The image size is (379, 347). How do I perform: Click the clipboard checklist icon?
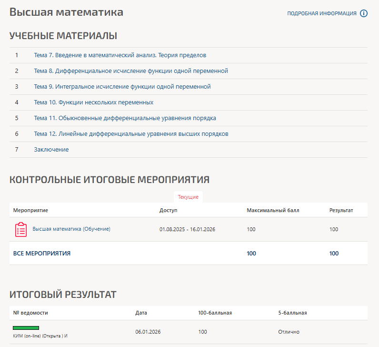coord(21,229)
